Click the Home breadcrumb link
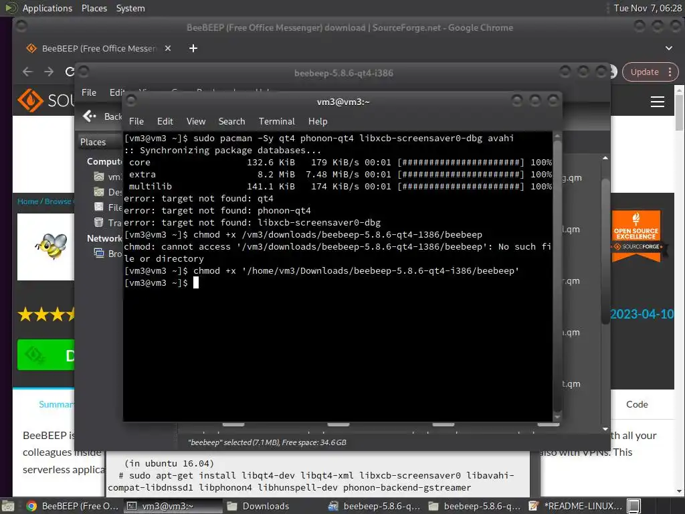Screen dimensions: 685x514 (27, 201)
